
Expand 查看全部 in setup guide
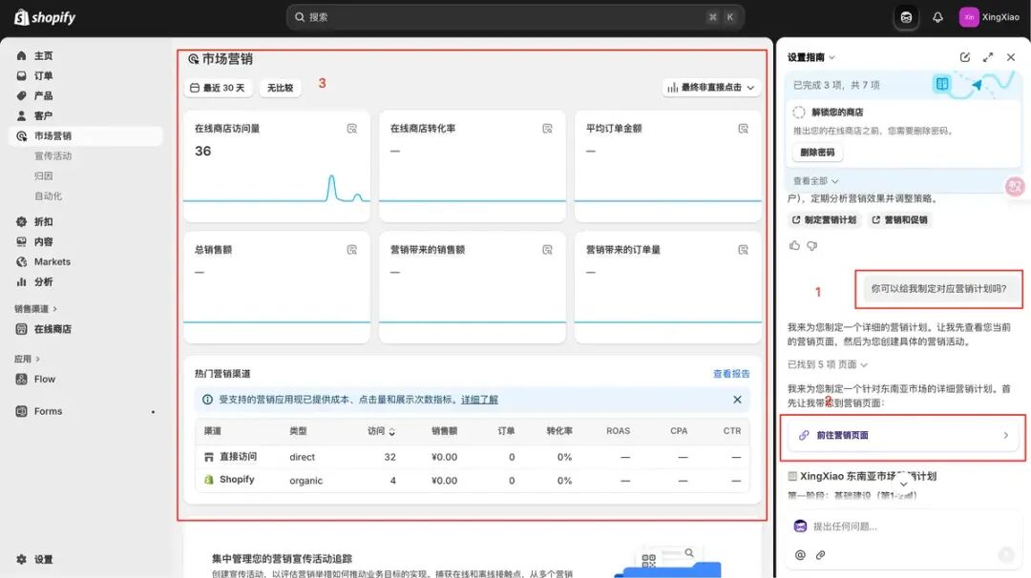(815, 181)
